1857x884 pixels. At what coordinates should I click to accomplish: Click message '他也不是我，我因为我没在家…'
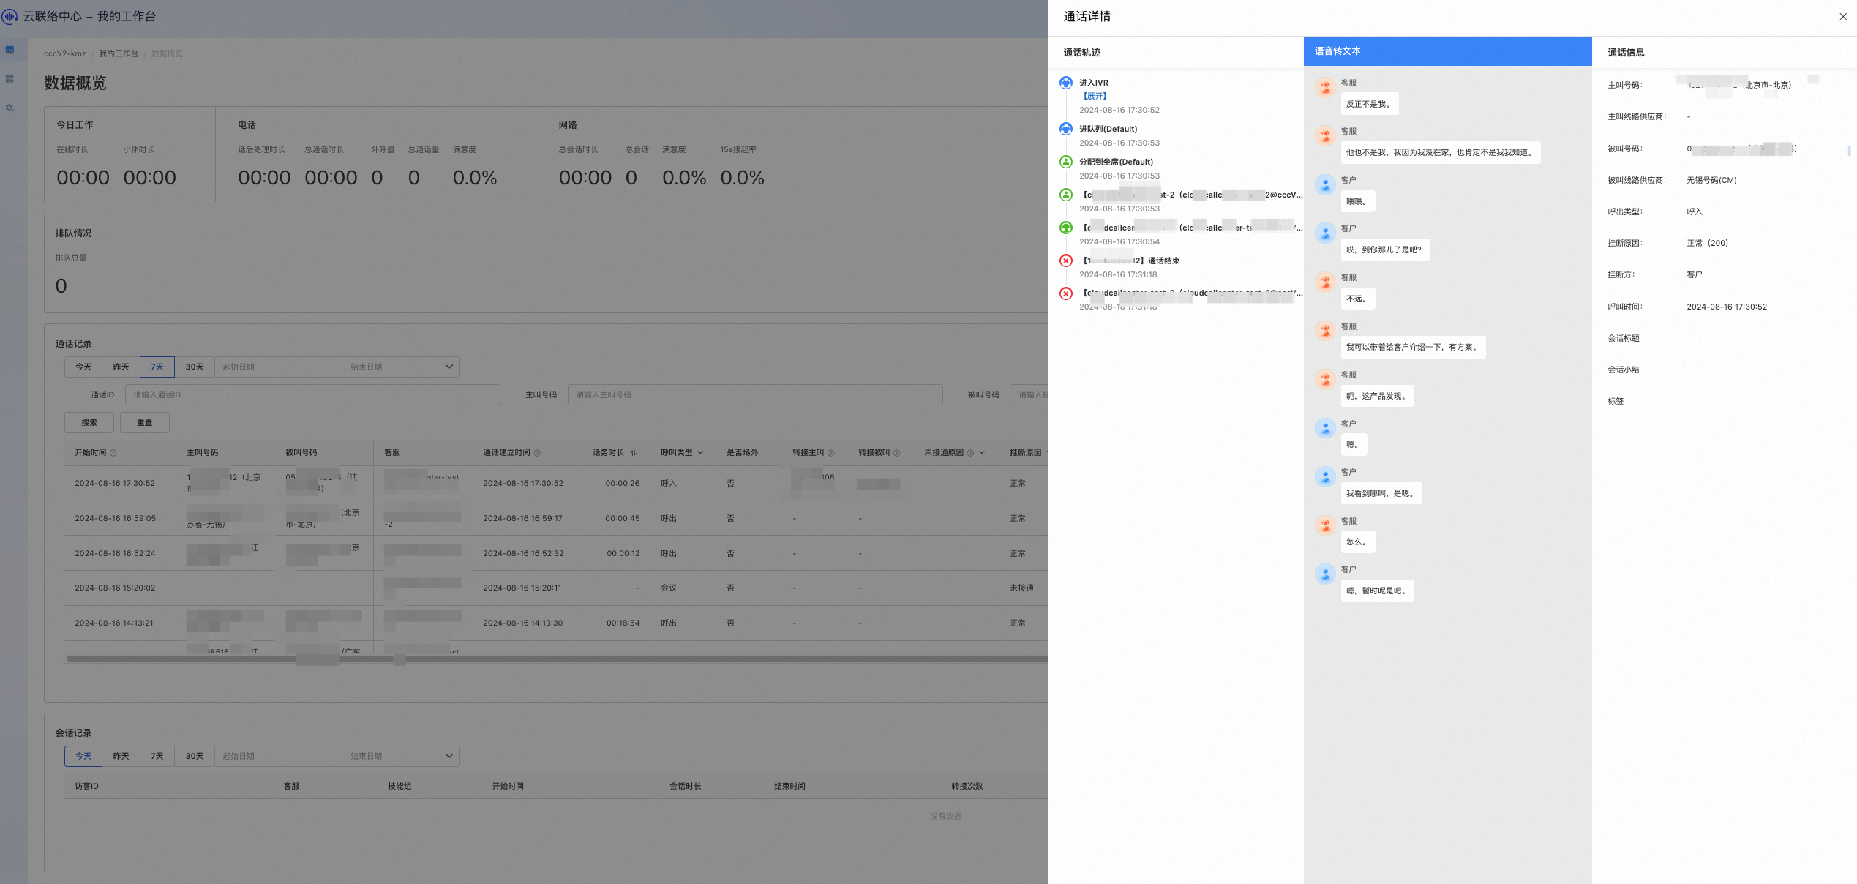pyautogui.click(x=1441, y=152)
